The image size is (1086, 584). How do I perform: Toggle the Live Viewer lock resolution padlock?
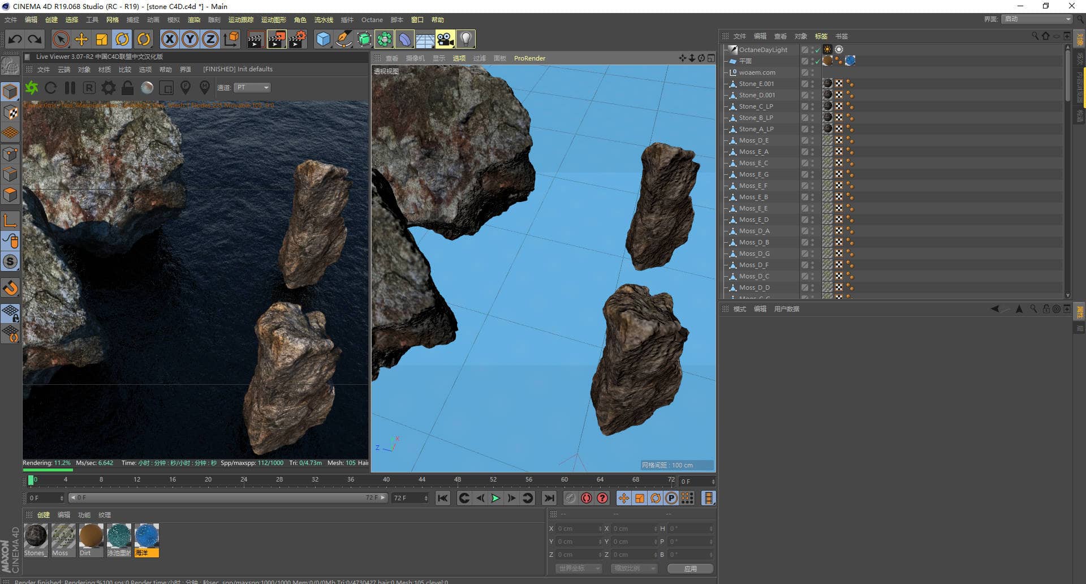click(x=128, y=88)
